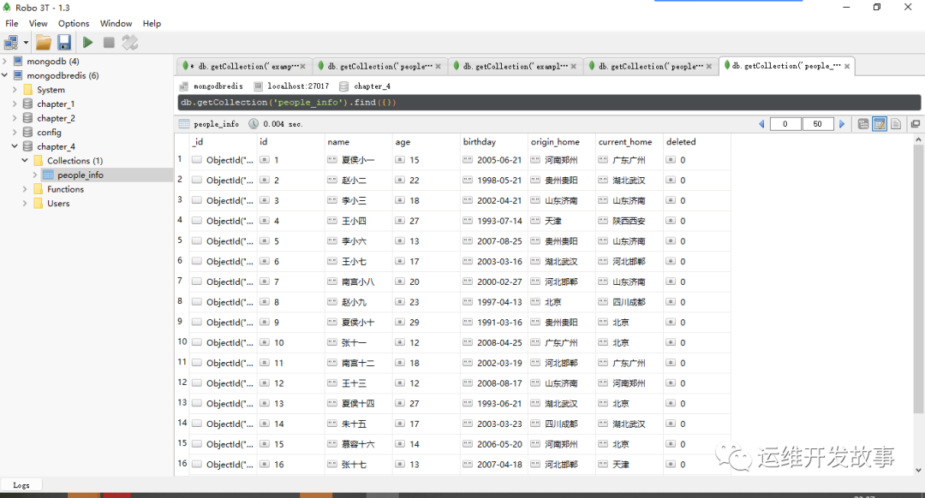Go to next page of results

coord(842,124)
